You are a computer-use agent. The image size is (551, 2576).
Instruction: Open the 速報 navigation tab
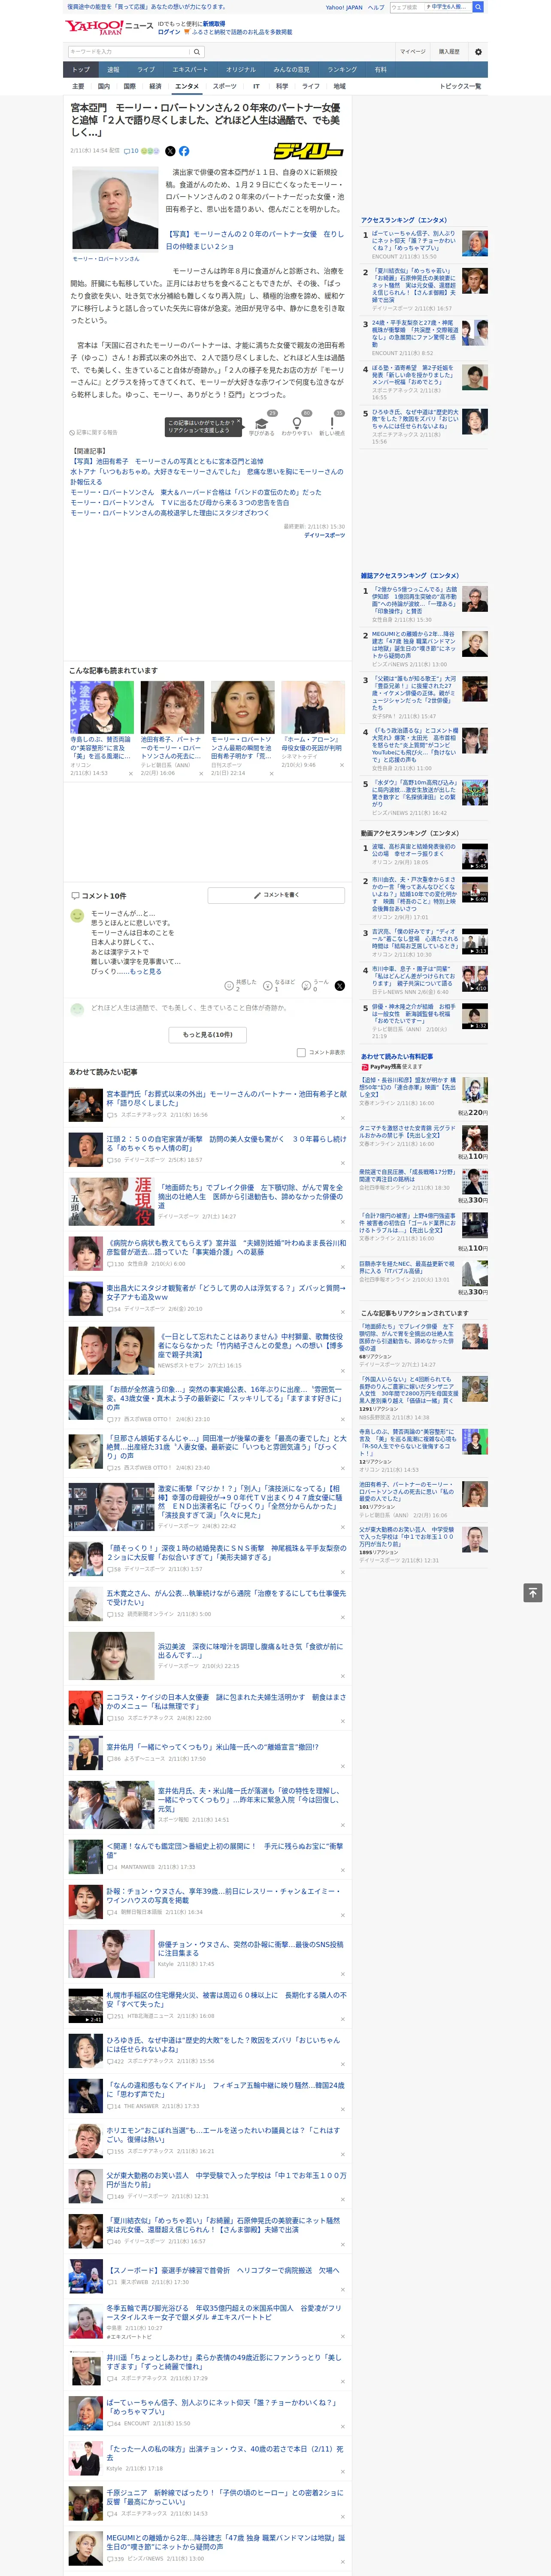pyautogui.click(x=113, y=70)
